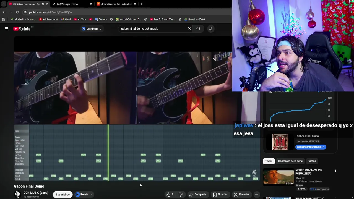This screenshot has width=354, height=199.
Task: Close the Stream Stars on fire tab
Action: point(135,4)
